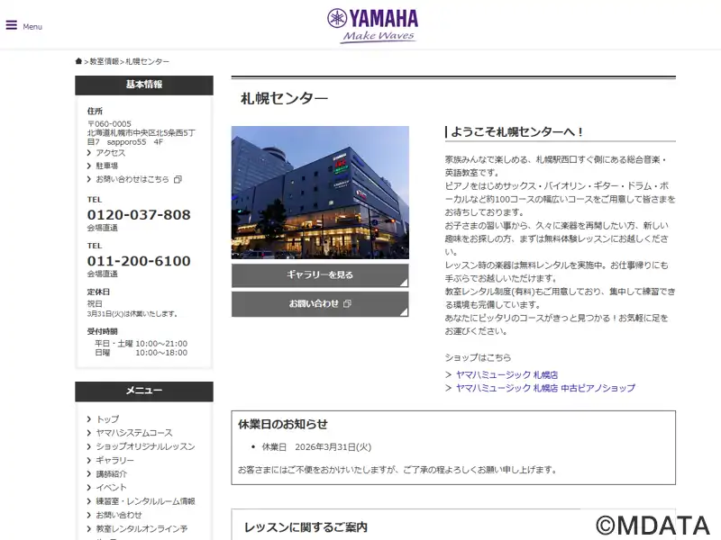The width and height of the screenshot is (721, 540).
Task: Click 基本情報 panel header
Action: click(x=144, y=85)
